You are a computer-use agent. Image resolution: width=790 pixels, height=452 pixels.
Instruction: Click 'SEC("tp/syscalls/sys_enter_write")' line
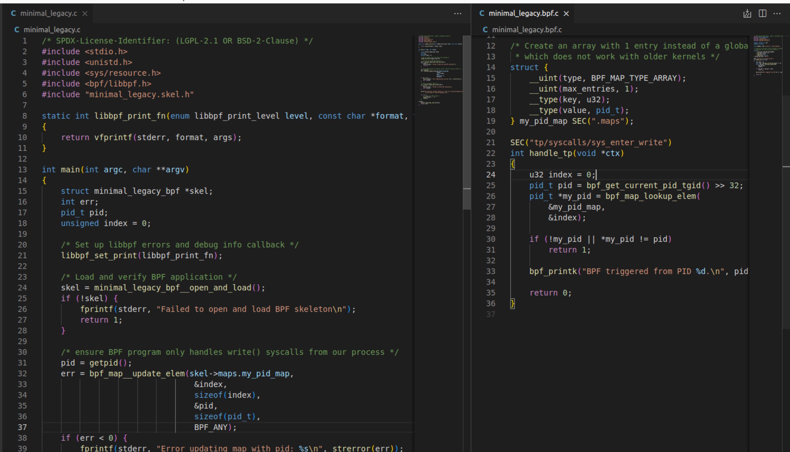(591, 142)
